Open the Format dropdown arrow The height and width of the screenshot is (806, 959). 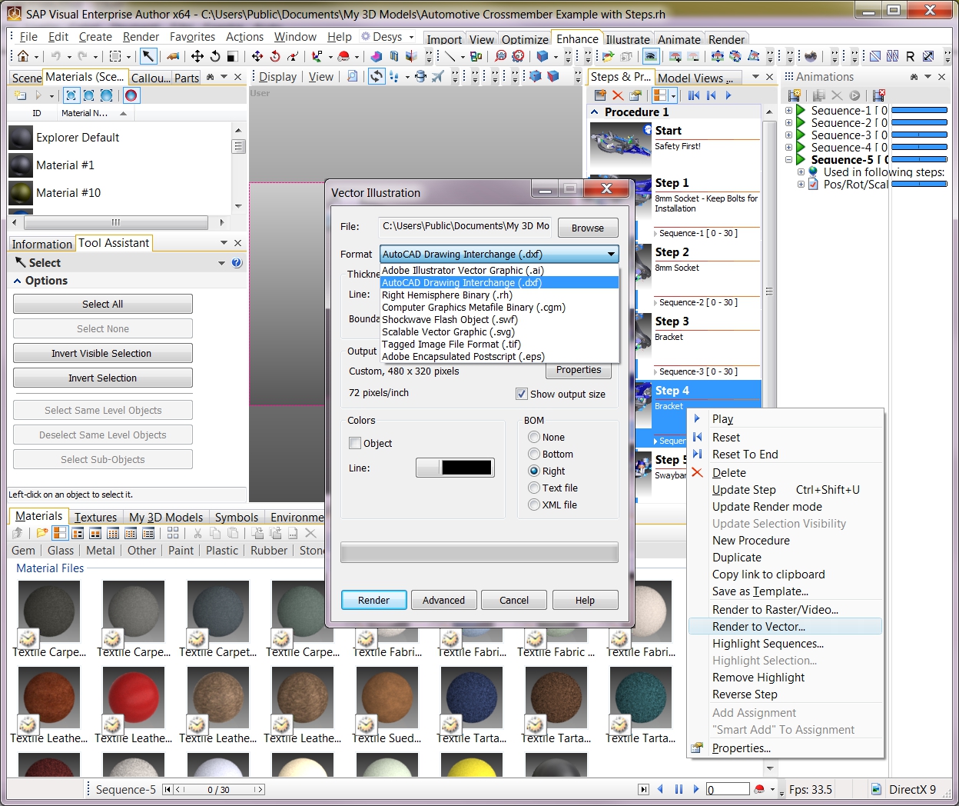[611, 254]
